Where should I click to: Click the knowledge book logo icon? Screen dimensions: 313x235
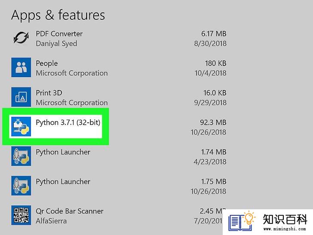click(242, 221)
